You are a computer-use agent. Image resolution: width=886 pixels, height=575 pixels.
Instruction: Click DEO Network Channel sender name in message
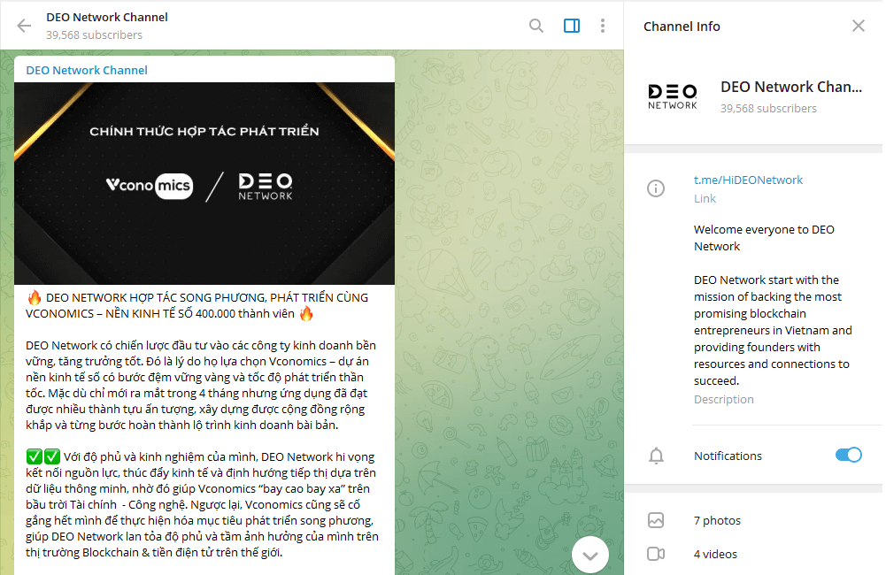(87, 70)
